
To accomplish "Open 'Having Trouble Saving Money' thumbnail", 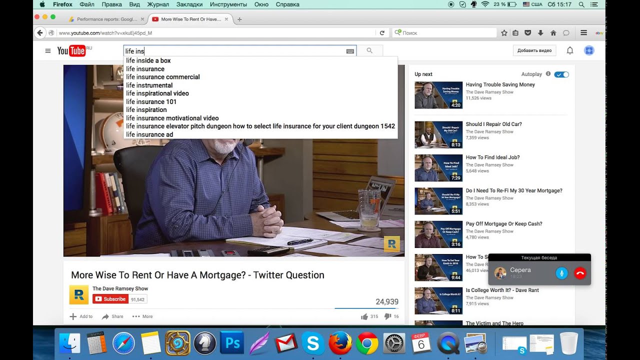I will 438,95.
